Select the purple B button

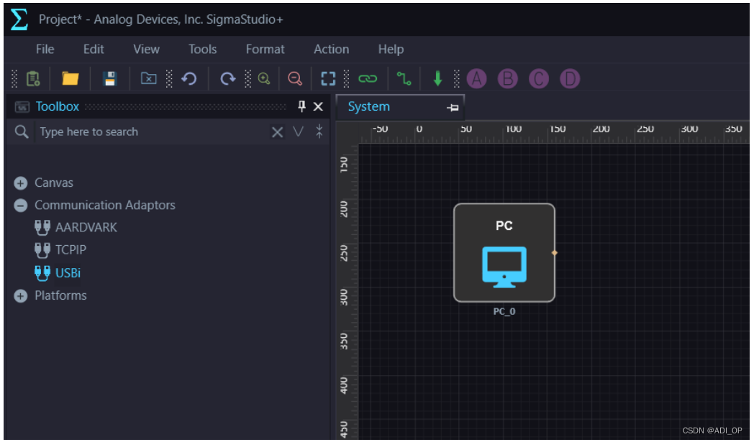[507, 78]
